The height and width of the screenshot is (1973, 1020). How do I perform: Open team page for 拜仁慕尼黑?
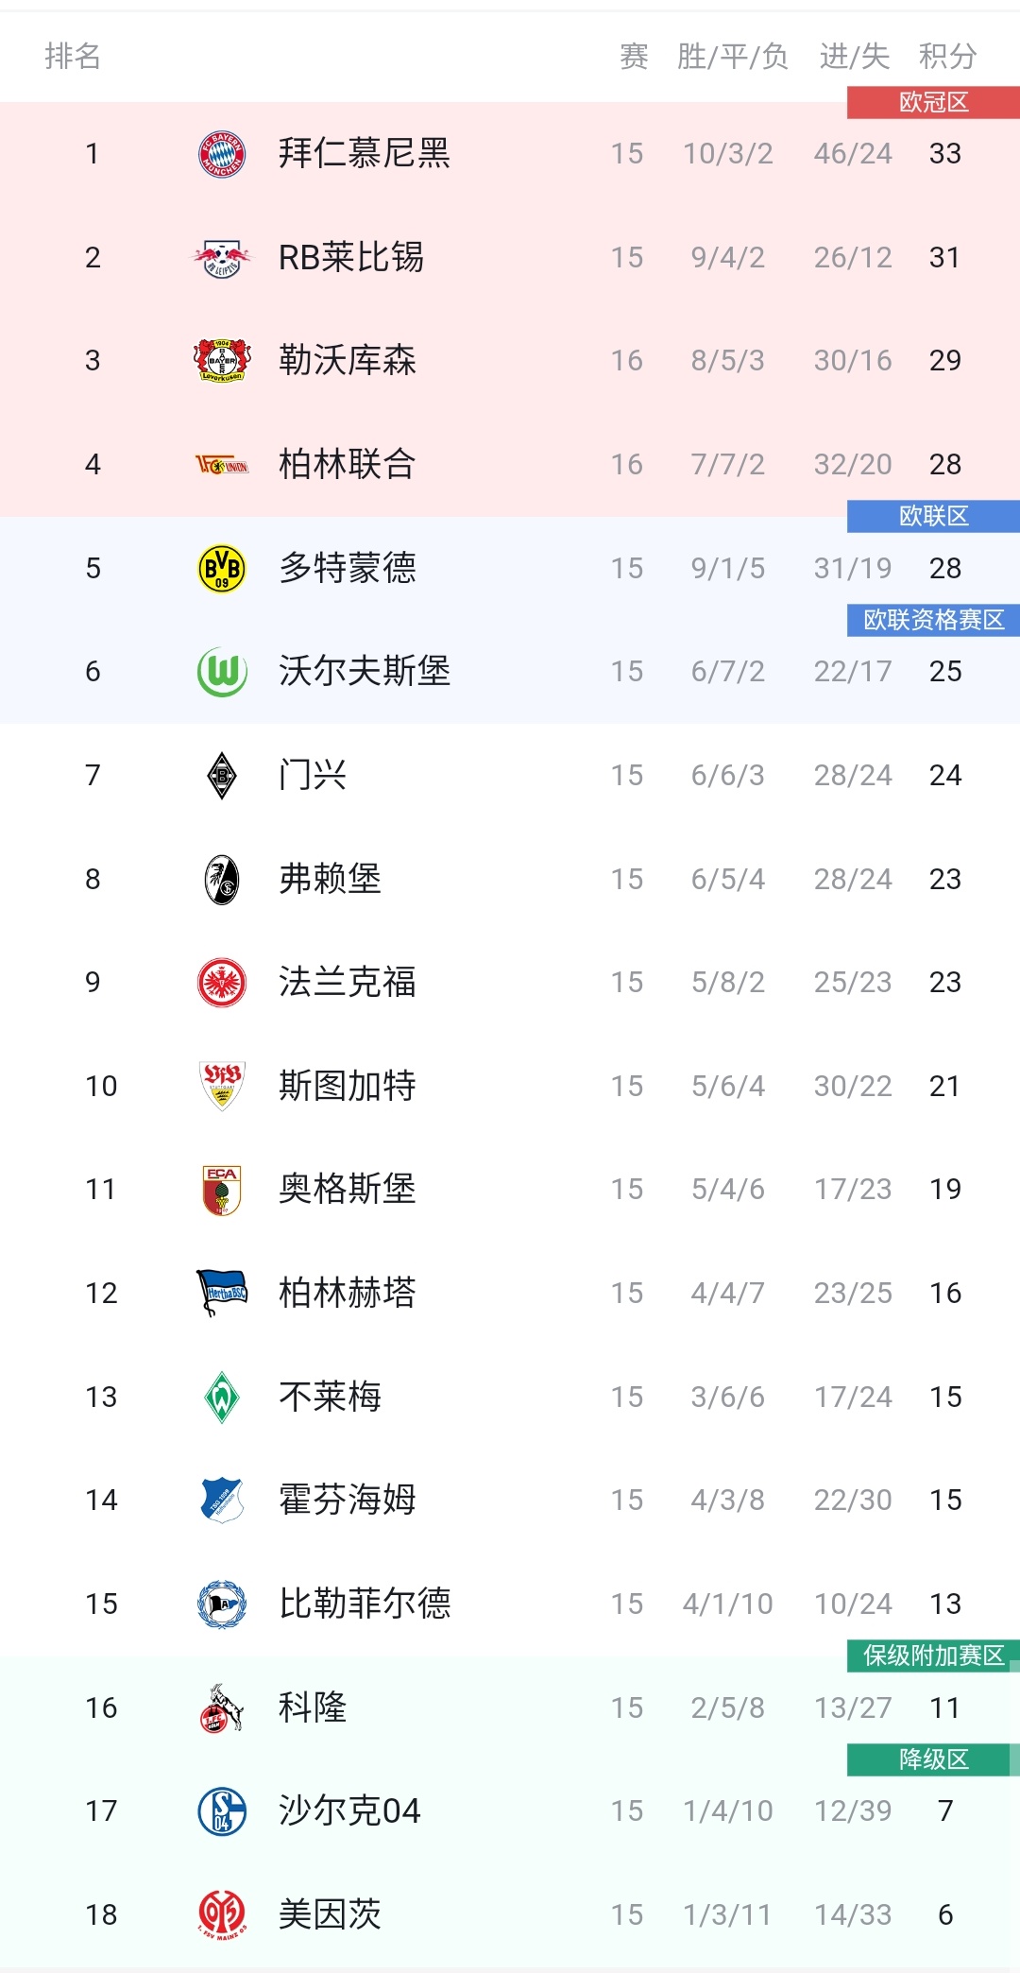pos(365,153)
